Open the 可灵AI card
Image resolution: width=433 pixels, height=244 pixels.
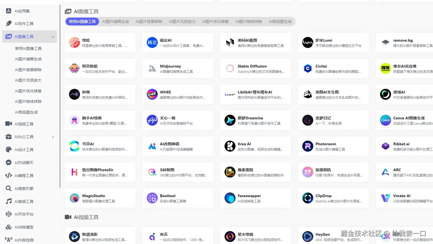pyautogui.click(x=100, y=146)
